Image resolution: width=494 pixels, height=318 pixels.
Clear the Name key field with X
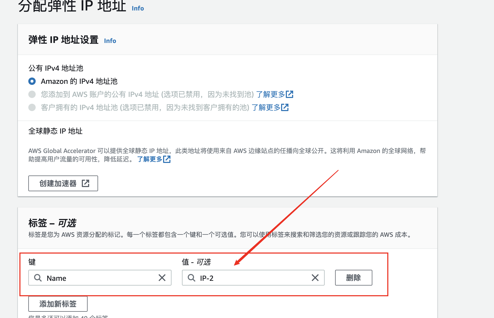(162, 278)
